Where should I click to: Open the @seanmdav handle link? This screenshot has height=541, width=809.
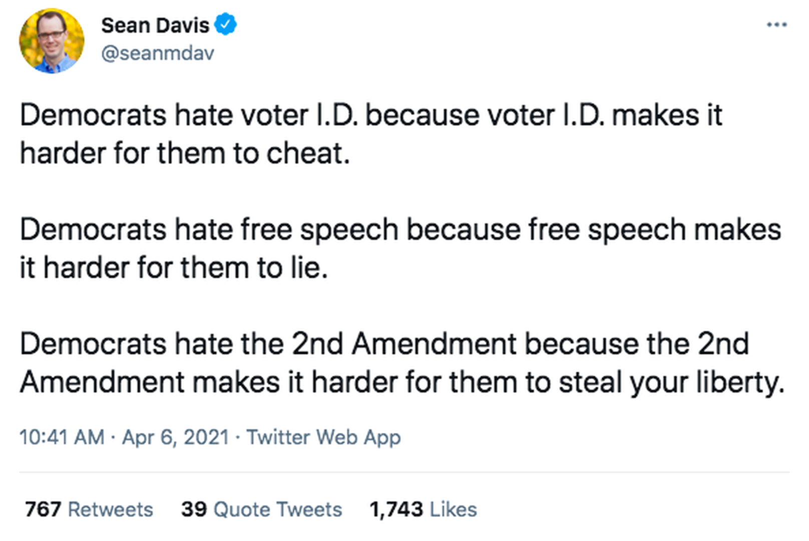(158, 53)
